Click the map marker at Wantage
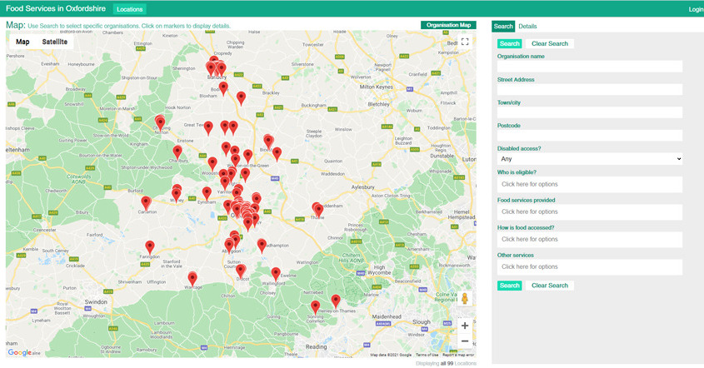The image size is (704, 368). pos(192,279)
